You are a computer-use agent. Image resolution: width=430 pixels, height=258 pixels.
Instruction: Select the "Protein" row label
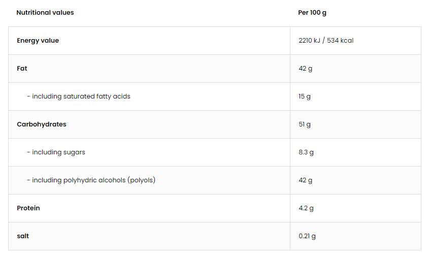point(28,208)
